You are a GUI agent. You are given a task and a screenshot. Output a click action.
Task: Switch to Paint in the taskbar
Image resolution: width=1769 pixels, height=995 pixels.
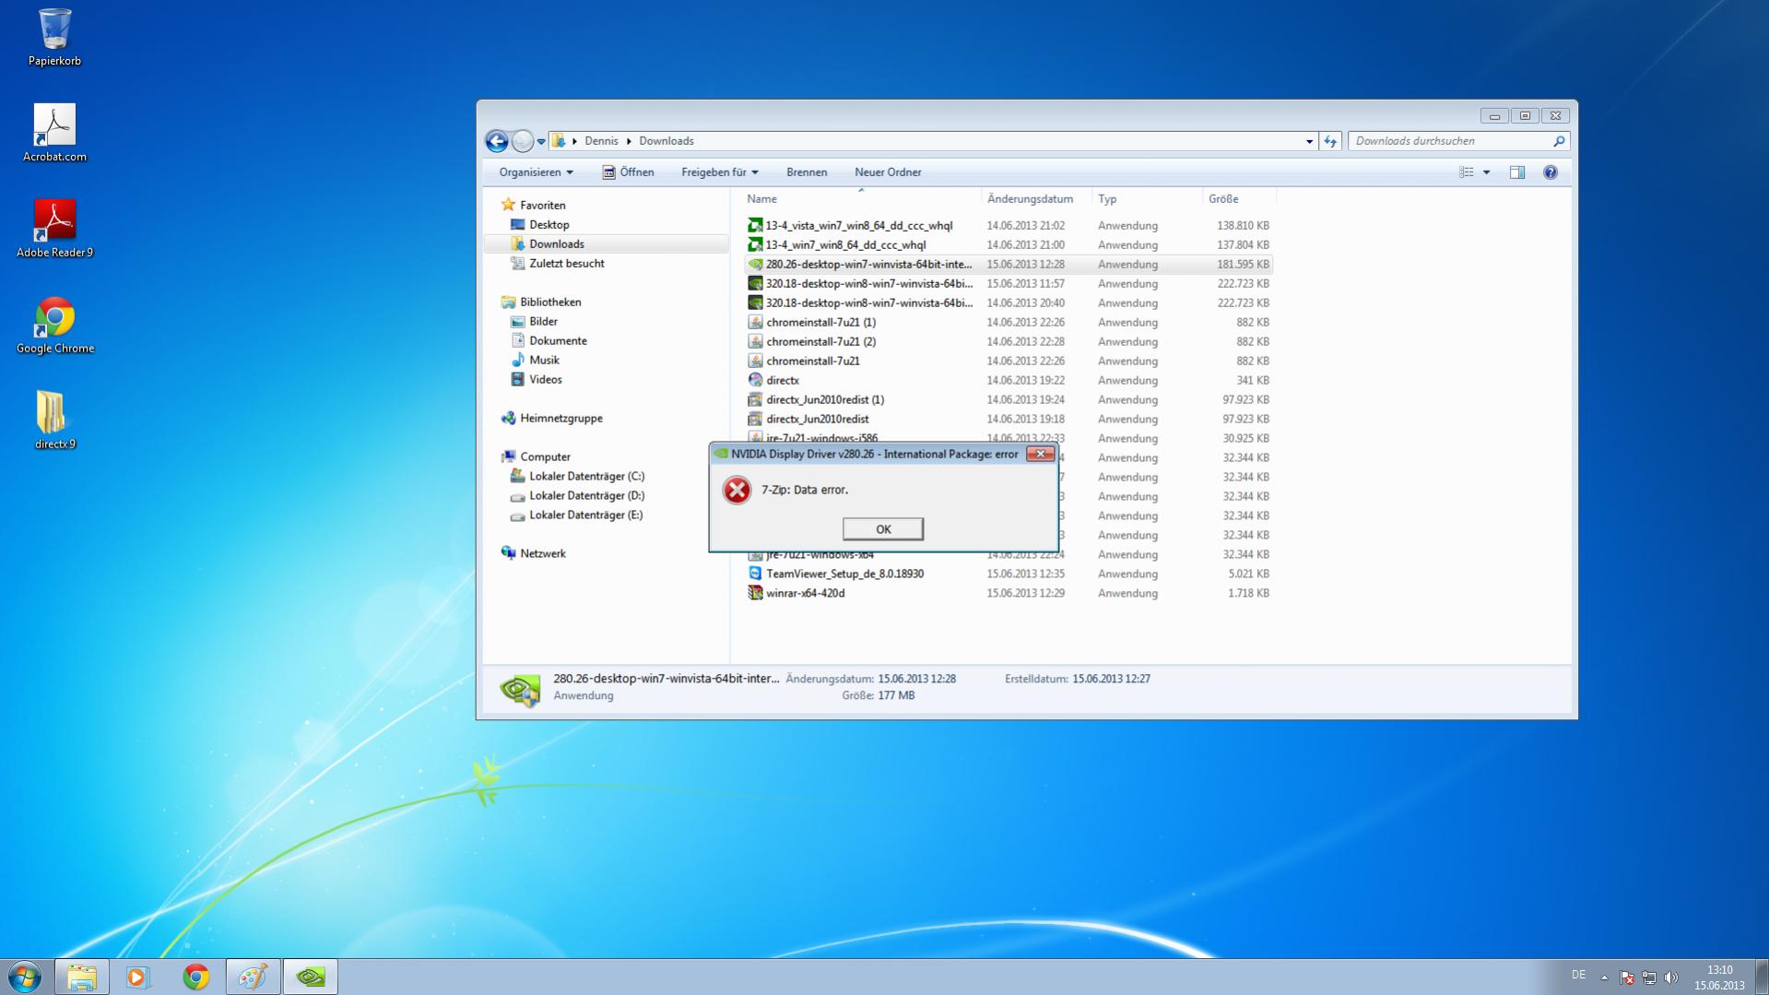[x=253, y=977]
